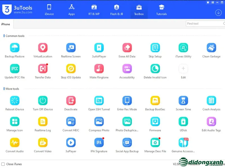Open Realtime Log tool

[43, 122]
